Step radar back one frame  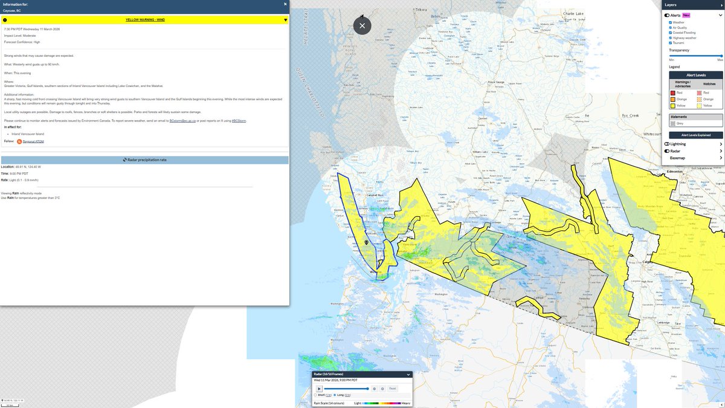point(375,389)
